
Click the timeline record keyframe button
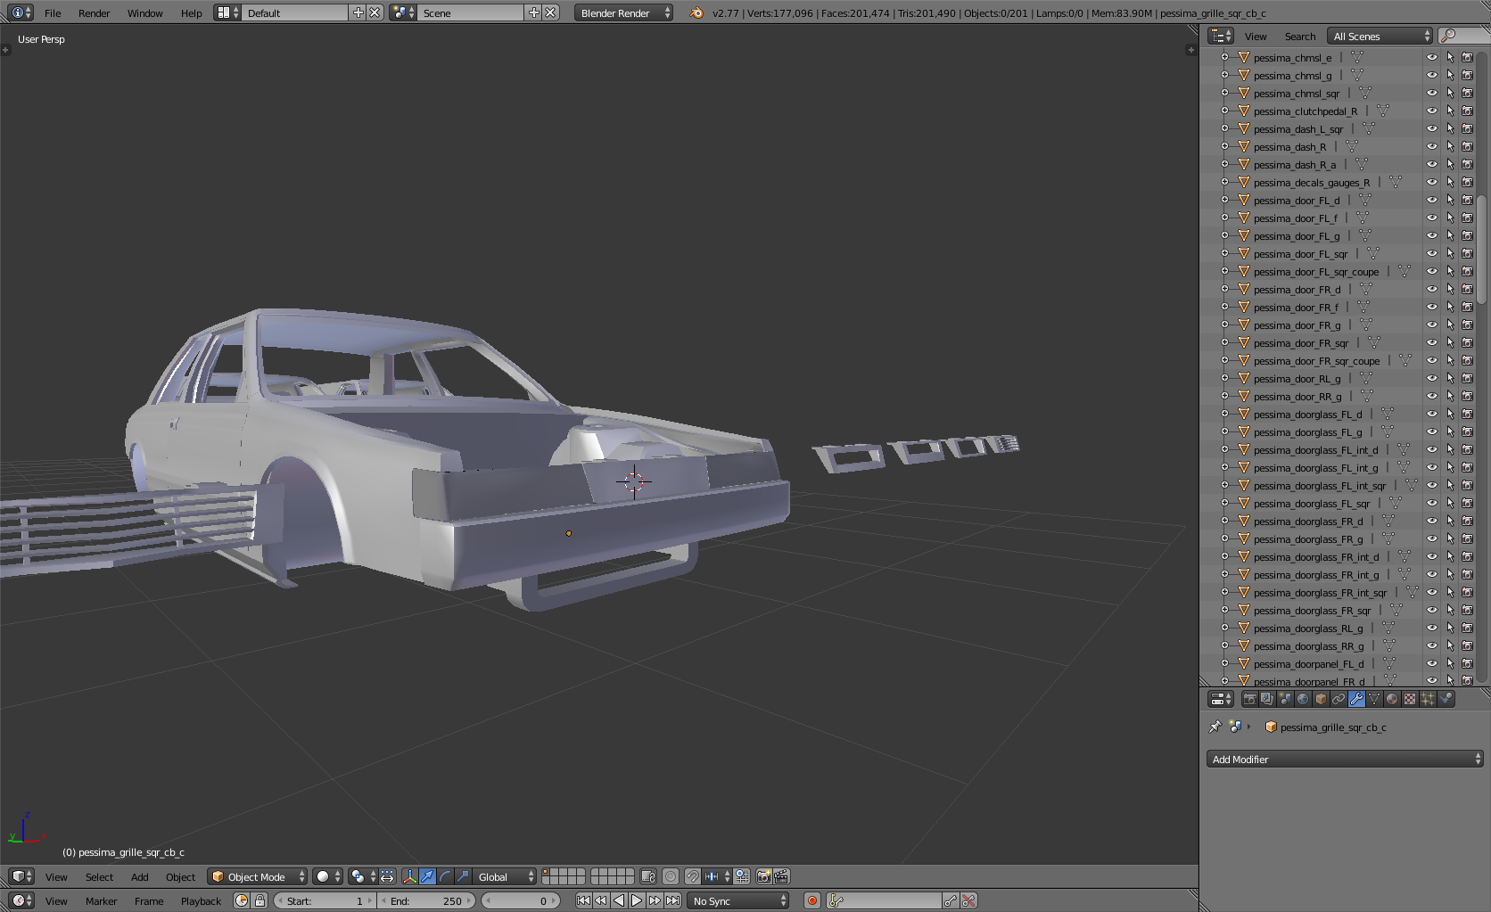[811, 901]
